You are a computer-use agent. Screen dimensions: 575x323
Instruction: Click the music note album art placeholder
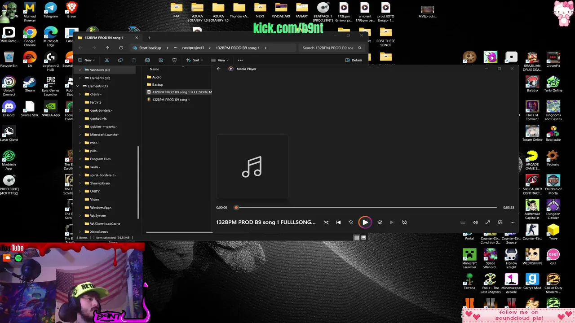click(x=252, y=167)
